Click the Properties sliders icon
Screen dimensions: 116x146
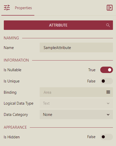7,8
